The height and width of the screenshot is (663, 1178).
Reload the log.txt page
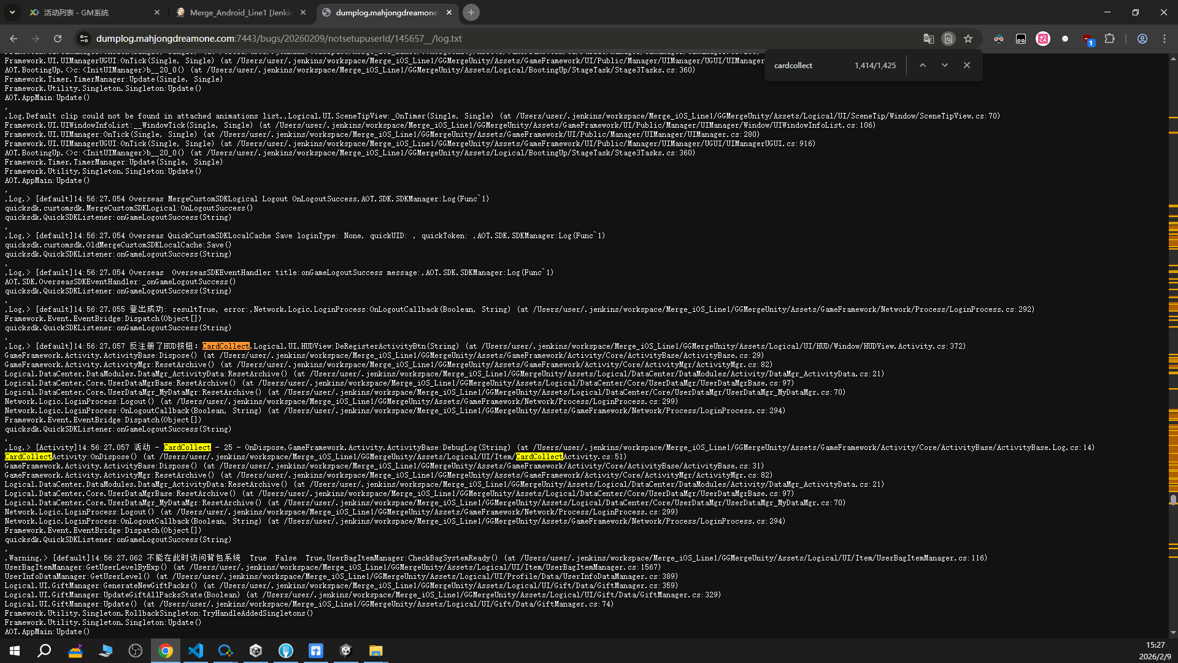point(58,39)
